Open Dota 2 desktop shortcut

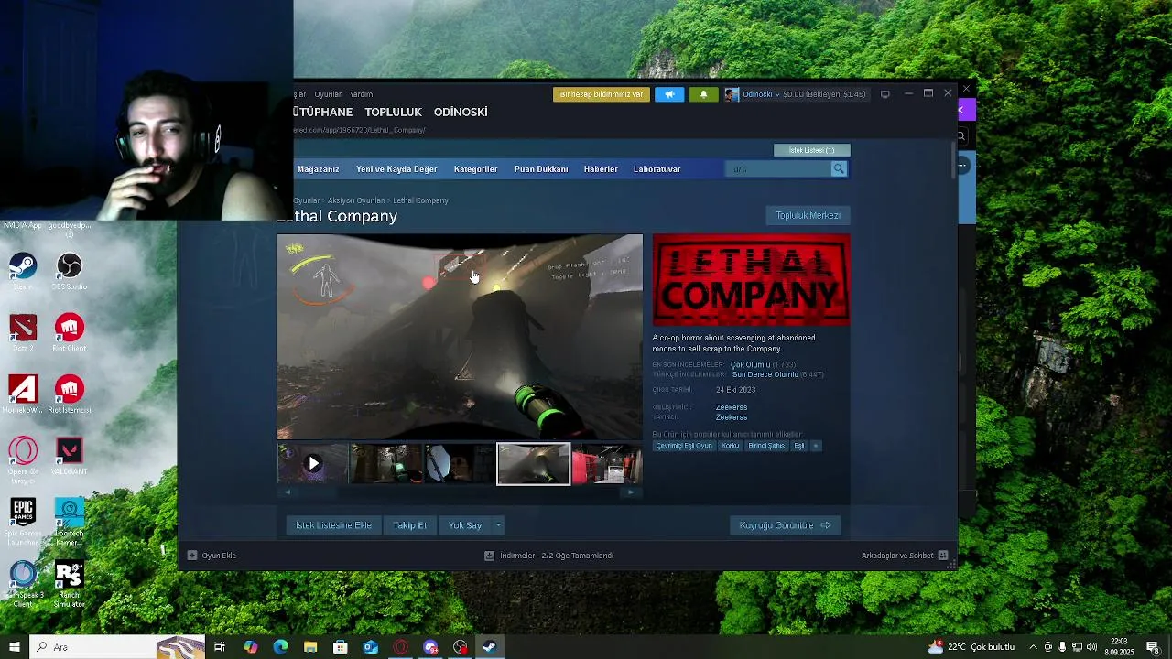click(23, 333)
